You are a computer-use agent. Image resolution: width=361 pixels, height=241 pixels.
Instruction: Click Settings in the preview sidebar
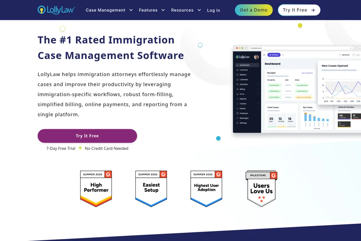coord(243,123)
